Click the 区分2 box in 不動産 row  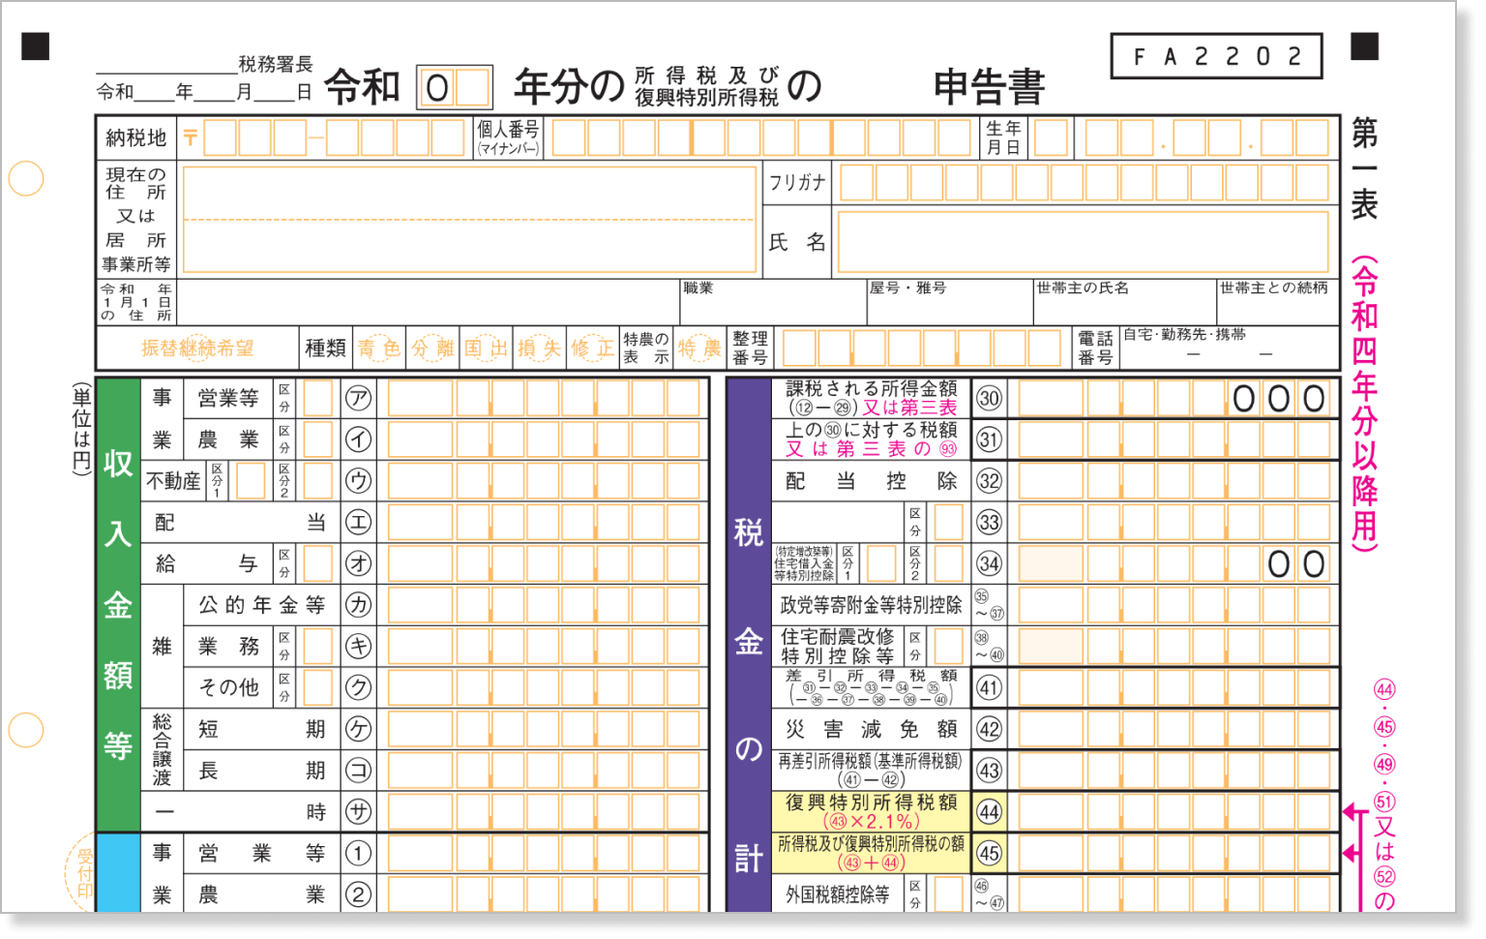317,481
